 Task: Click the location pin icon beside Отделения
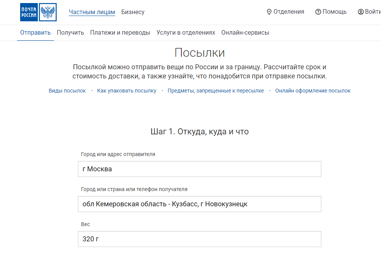click(x=269, y=12)
